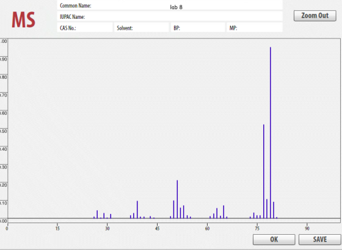Select the BP field
This screenshot has width=342, height=250.
tap(198, 27)
